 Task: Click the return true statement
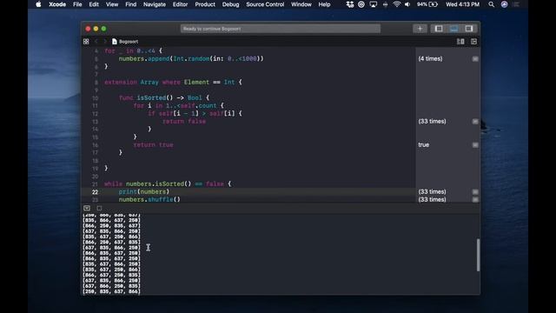click(x=153, y=145)
